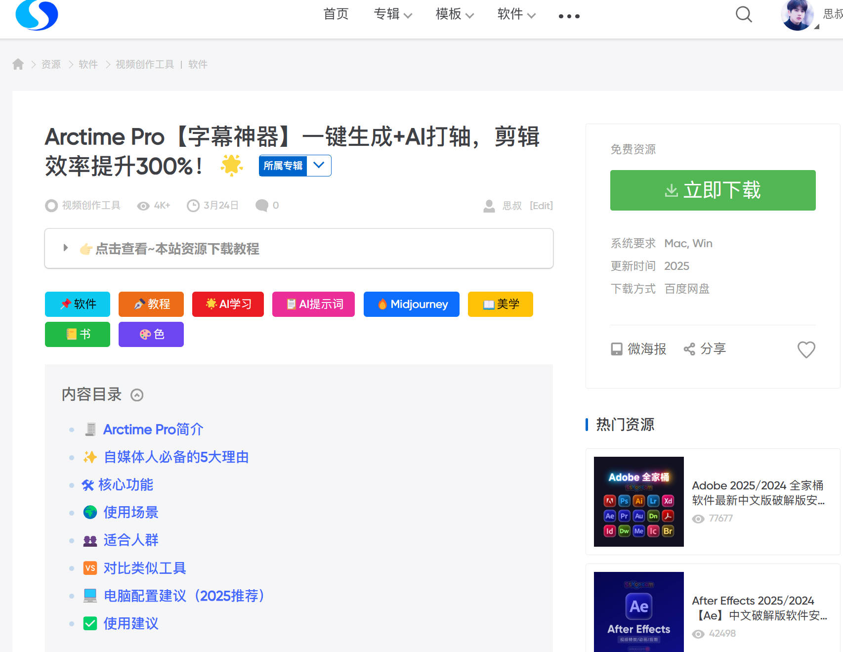Click the 资源 breadcrumb link
The width and height of the screenshot is (843, 652).
pyautogui.click(x=50, y=64)
